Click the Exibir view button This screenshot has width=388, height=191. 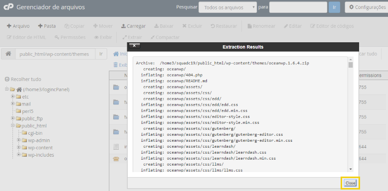tap(103, 37)
